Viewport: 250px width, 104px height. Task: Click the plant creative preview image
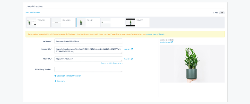(192, 64)
